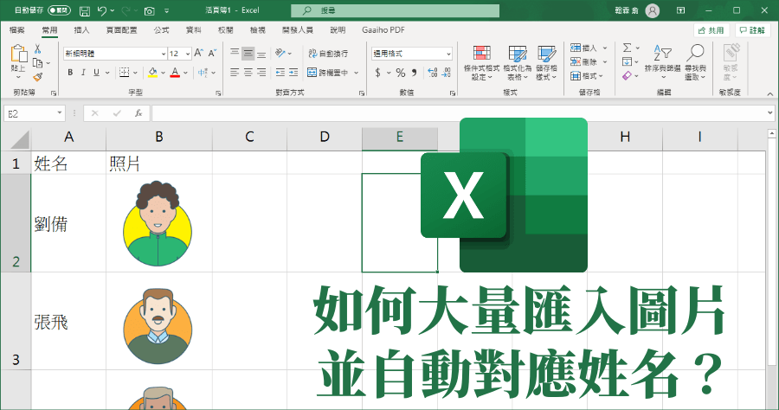The height and width of the screenshot is (410, 779).
Task: Click the AutoSum sigma icon
Action: click(628, 48)
